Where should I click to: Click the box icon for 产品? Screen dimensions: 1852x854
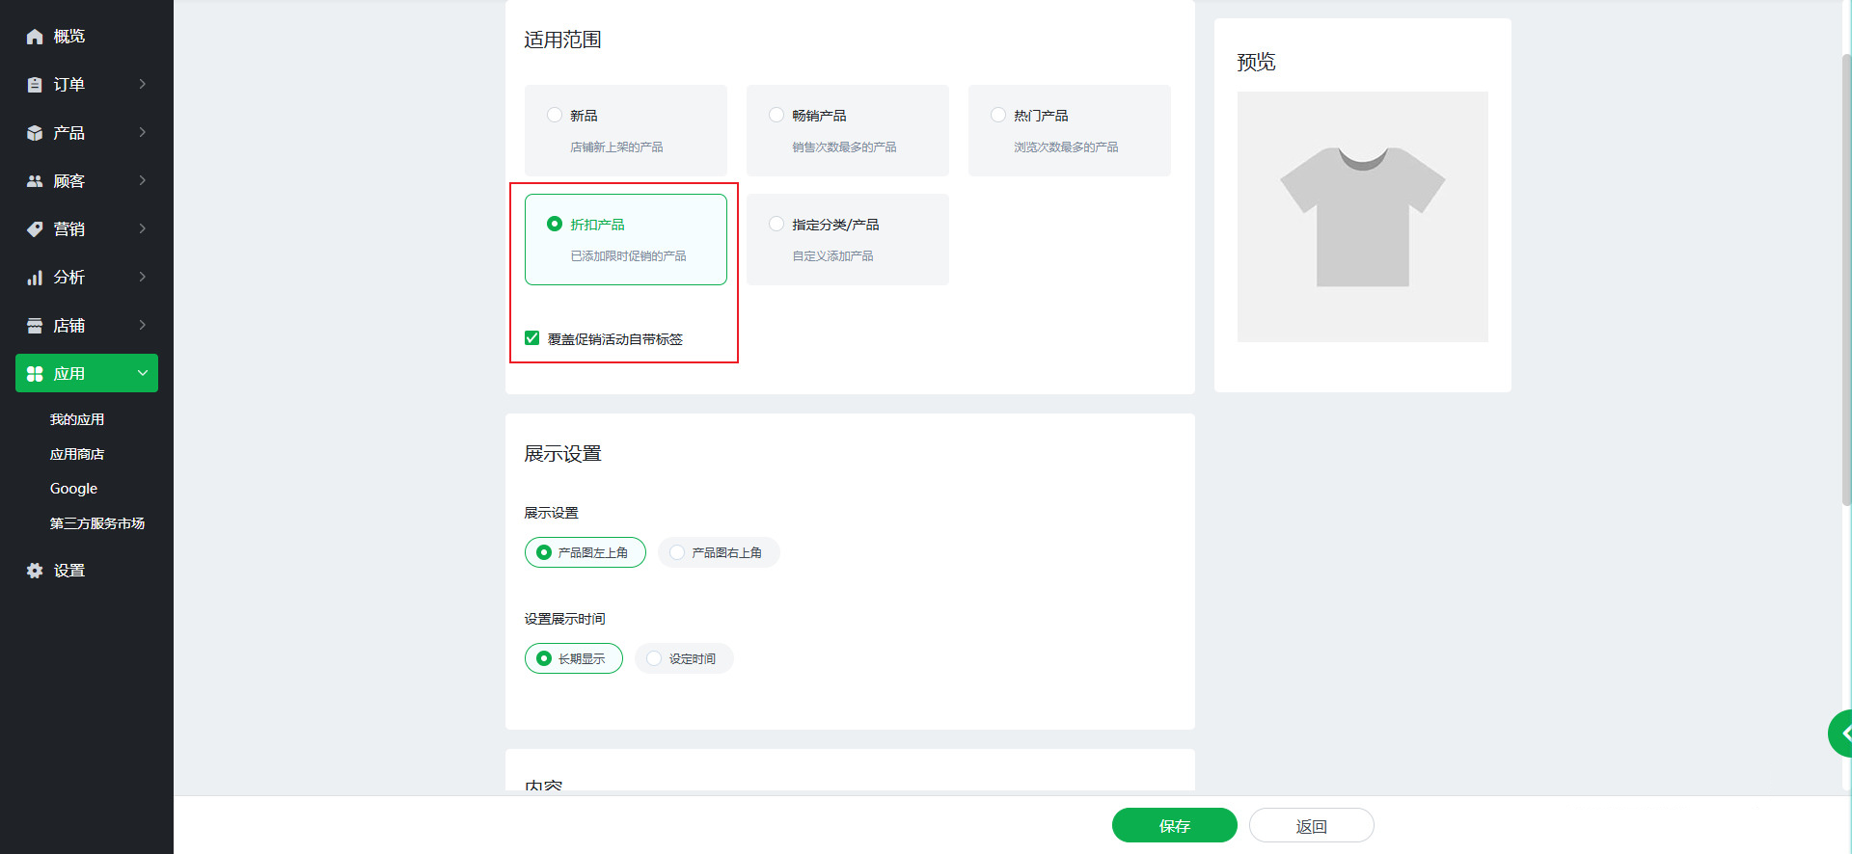[x=35, y=133]
